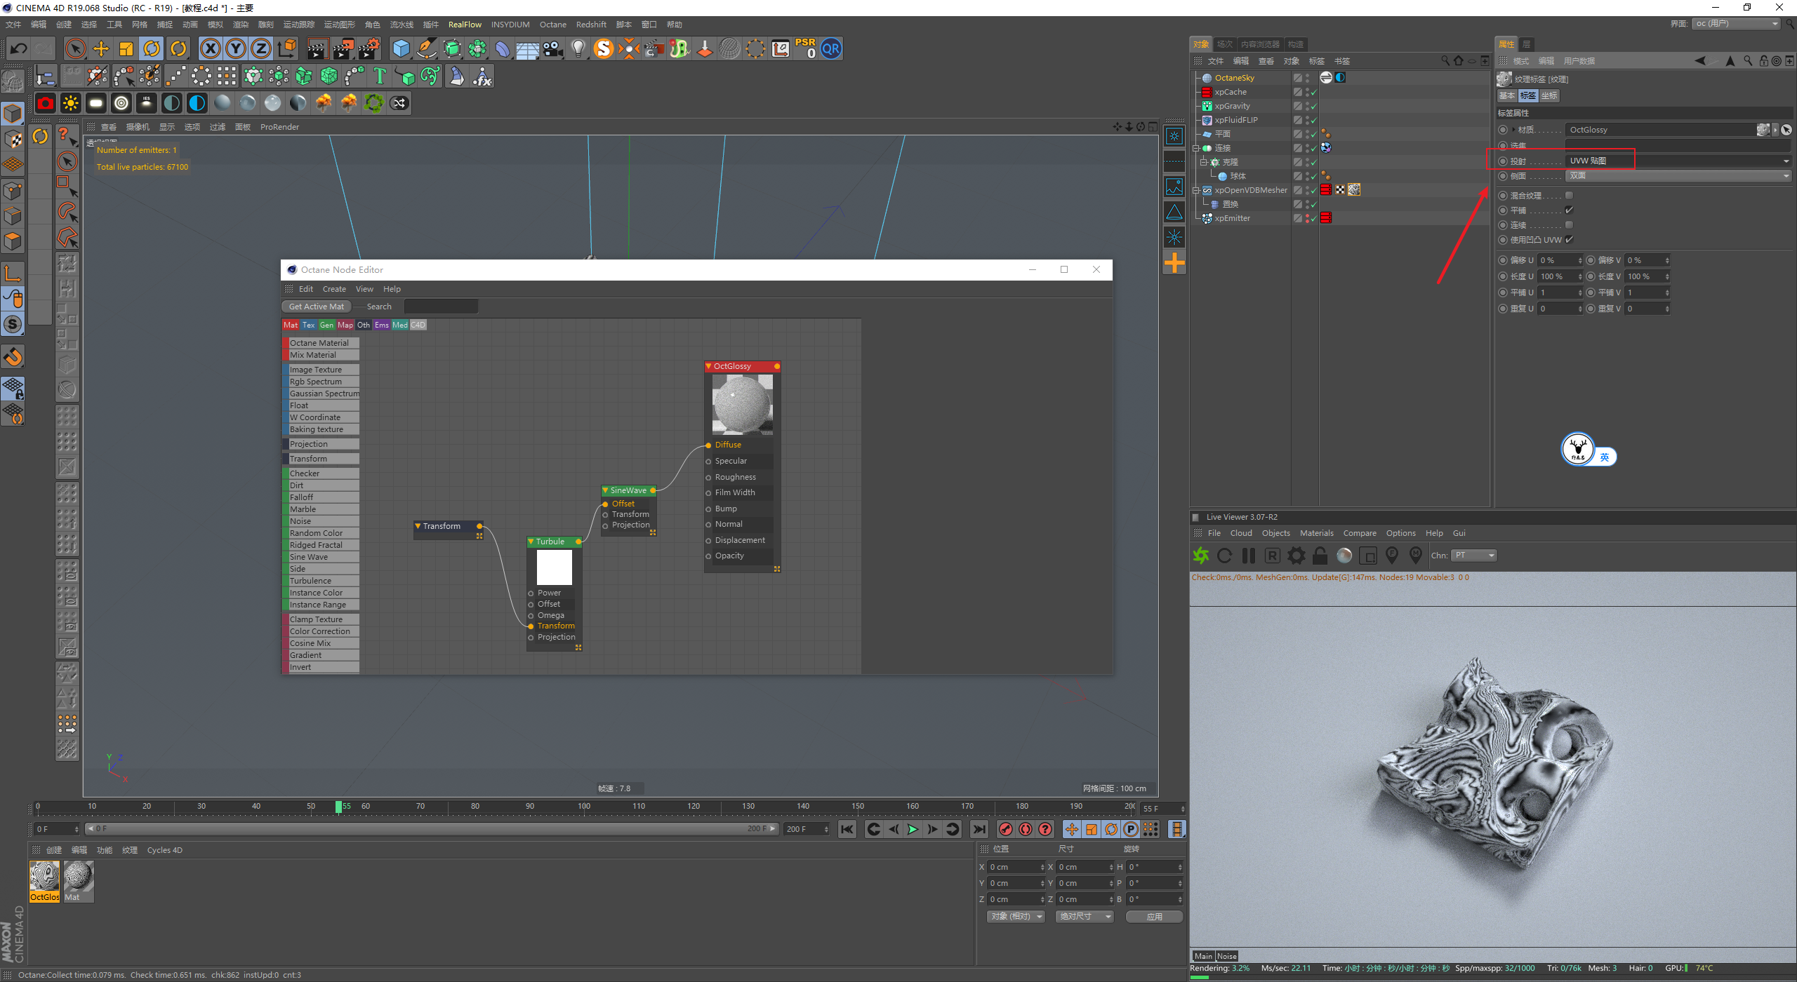This screenshot has height=982, width=1797.
Task: Toggle Y axis lock
Action: tap(236, 48)
